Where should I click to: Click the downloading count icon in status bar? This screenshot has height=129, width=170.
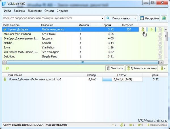(122, 125)
